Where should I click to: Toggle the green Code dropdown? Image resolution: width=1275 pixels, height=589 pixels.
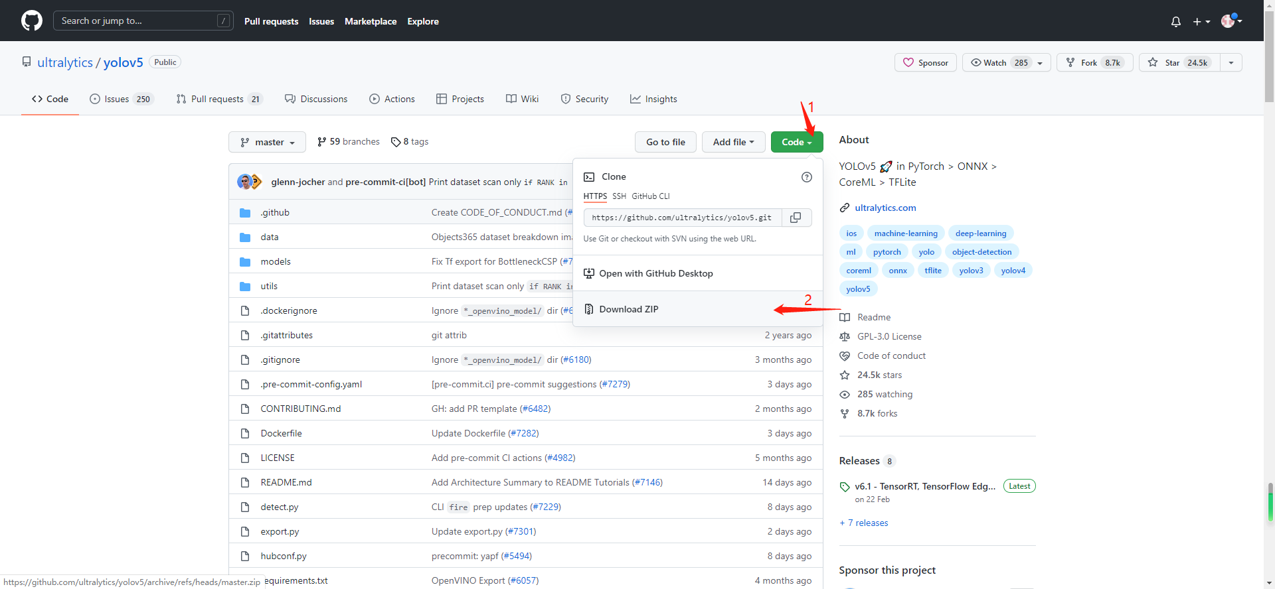point(796,142)
